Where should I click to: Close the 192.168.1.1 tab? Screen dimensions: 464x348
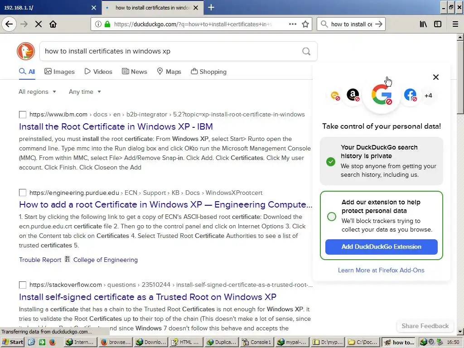point(93,8)
